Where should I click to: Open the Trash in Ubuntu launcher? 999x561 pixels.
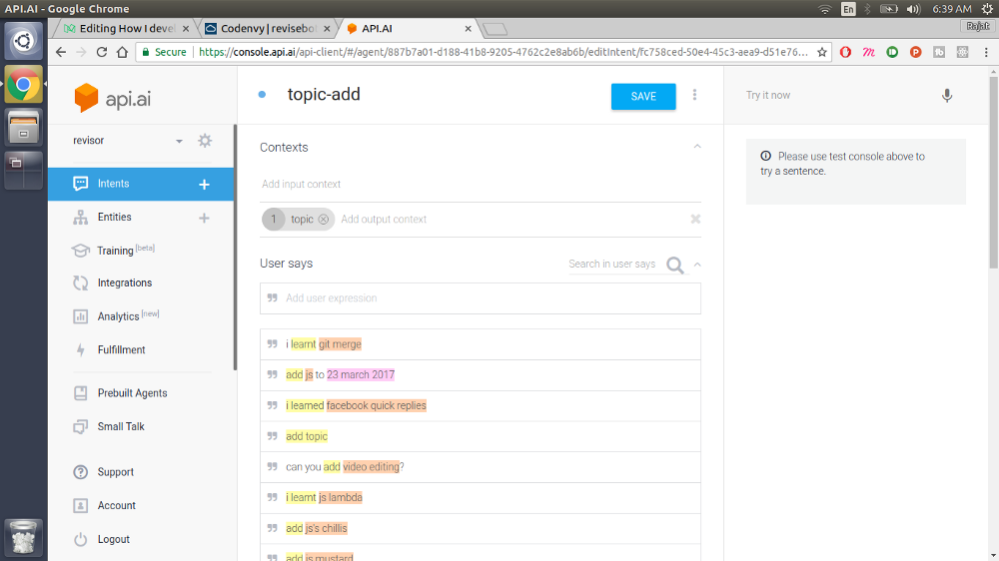click(24, 537)
